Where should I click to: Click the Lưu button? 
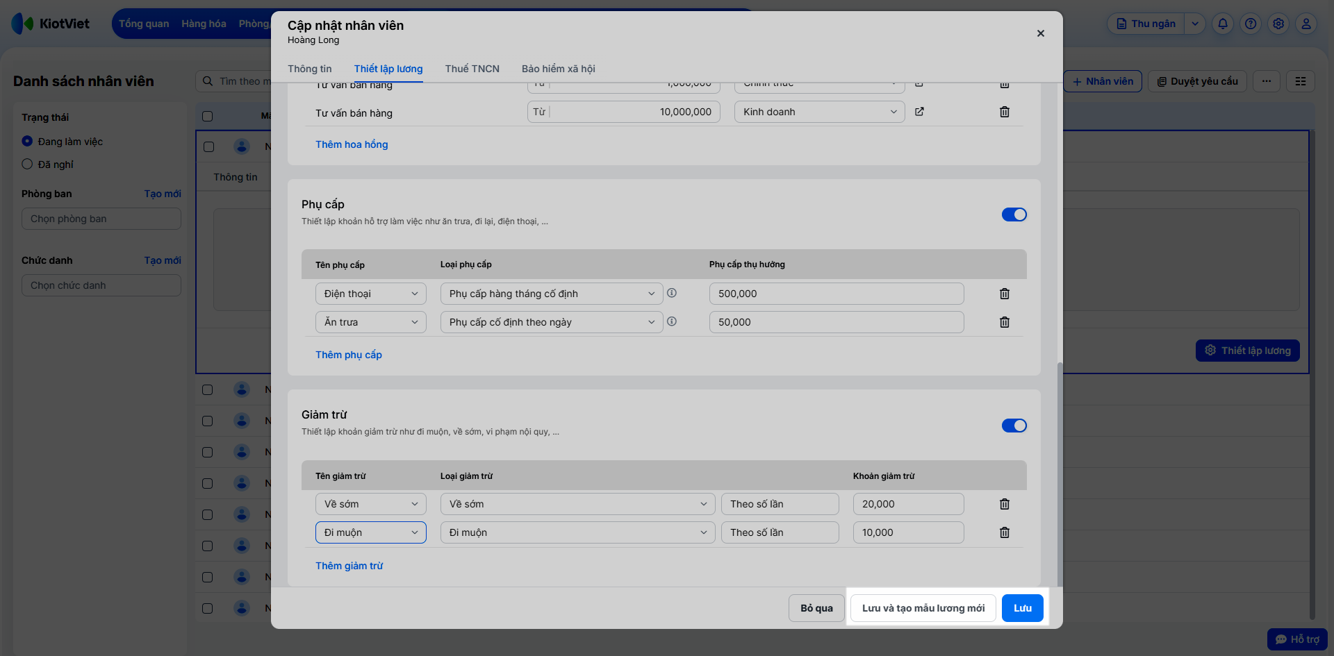[x=1022, y=608]
